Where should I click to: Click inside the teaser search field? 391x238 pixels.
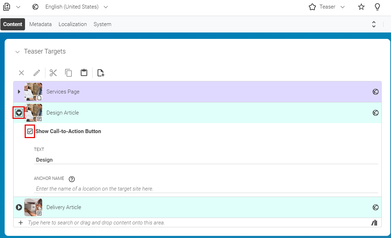pos(143,222)
